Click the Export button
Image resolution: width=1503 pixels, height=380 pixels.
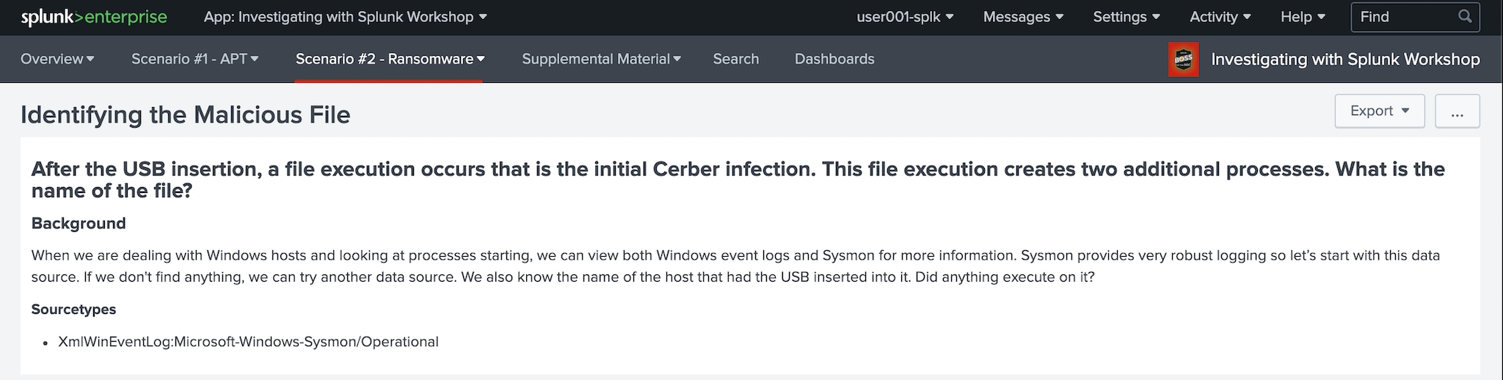click(x=1379, y=111)
